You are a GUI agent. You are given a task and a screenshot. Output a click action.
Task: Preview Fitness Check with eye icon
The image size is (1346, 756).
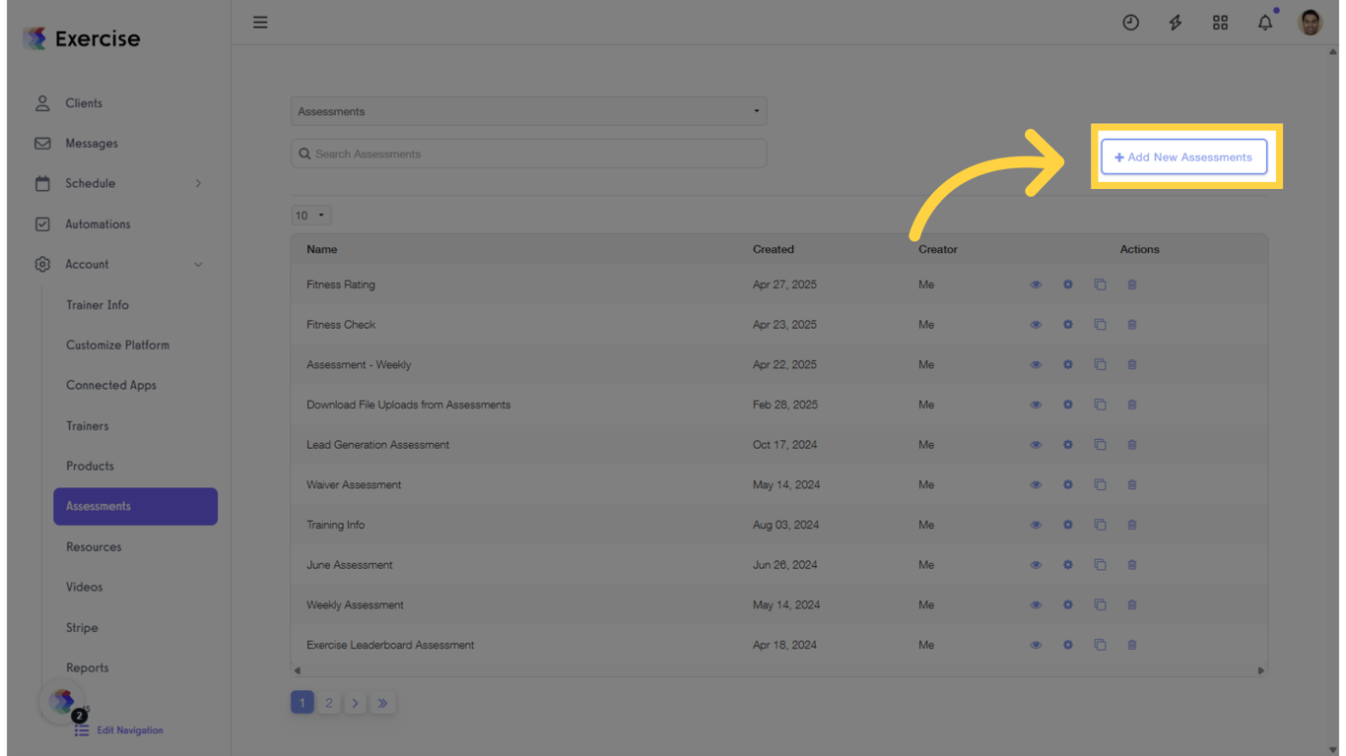click(1036, 325)
